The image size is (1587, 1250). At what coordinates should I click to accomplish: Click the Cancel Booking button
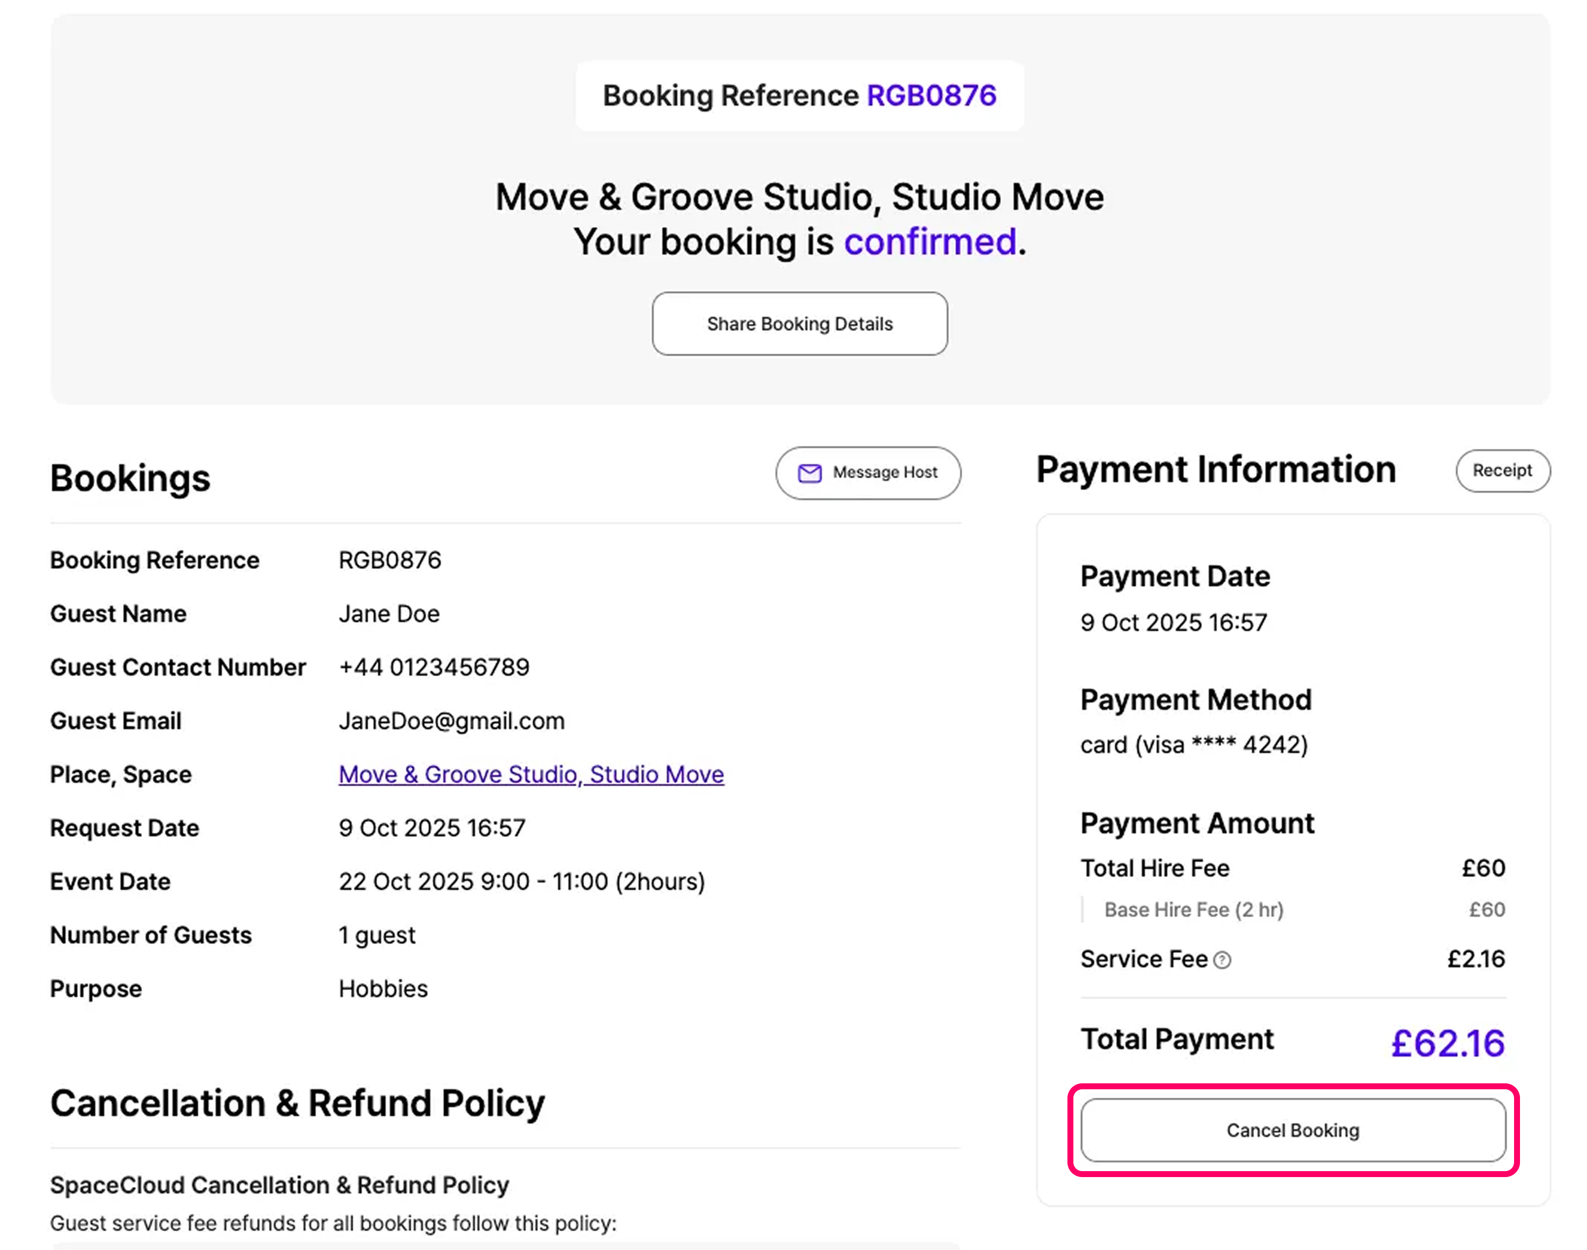1292,1130
